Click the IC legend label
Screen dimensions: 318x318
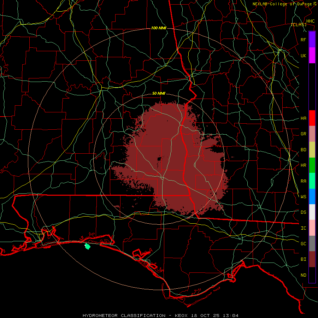(303, 228)
